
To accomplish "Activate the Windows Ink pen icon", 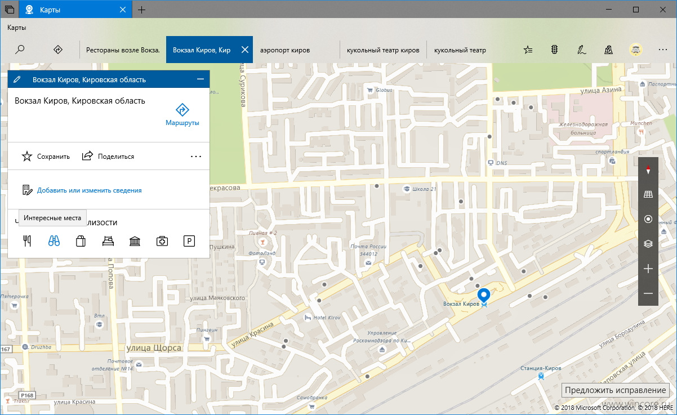I will click(581, 50).
